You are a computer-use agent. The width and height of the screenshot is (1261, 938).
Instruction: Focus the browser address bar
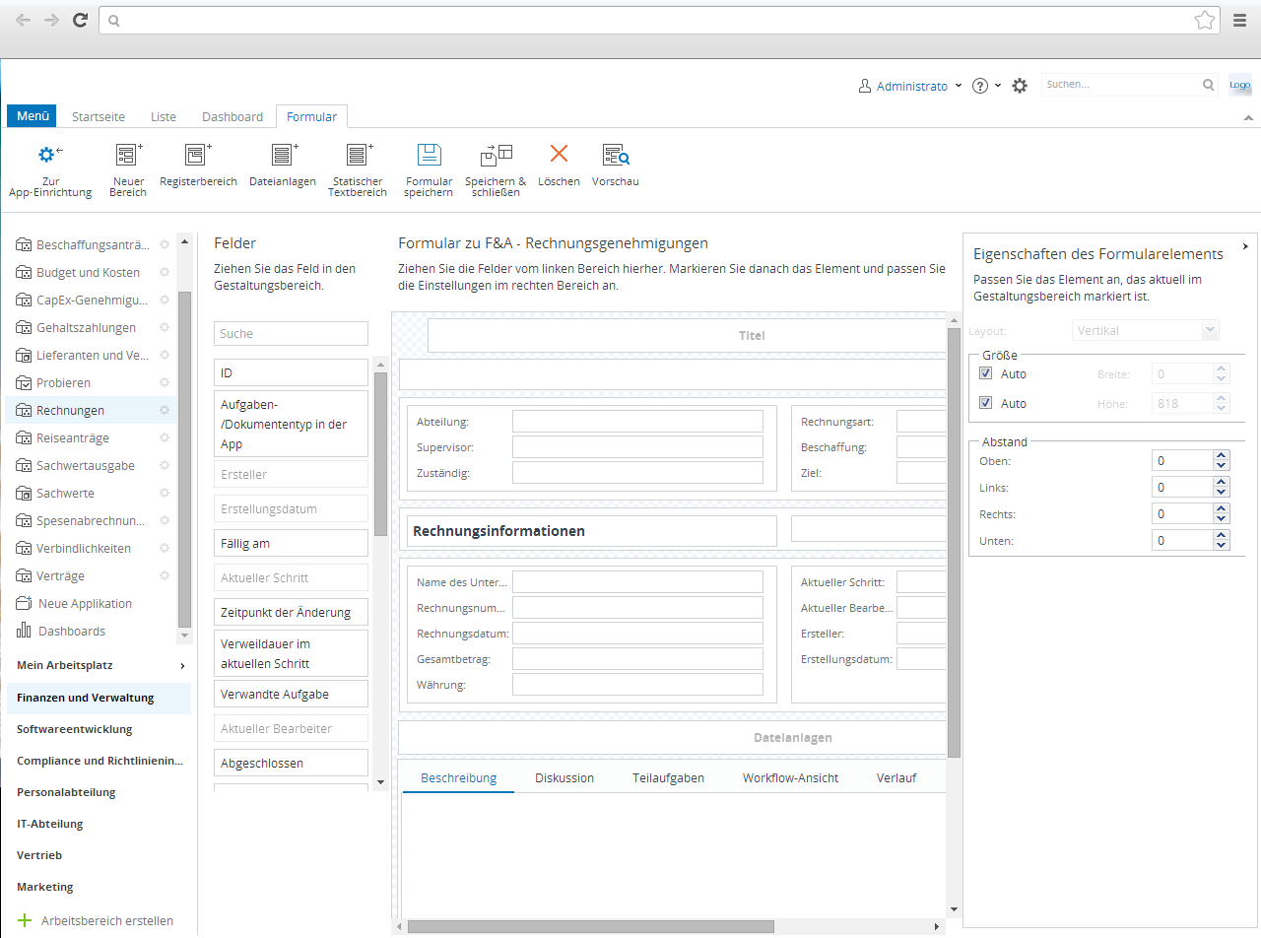(658, 20)
